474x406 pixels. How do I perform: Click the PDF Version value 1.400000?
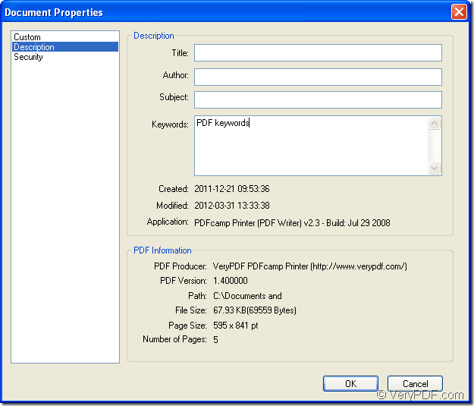click(231, 281)
